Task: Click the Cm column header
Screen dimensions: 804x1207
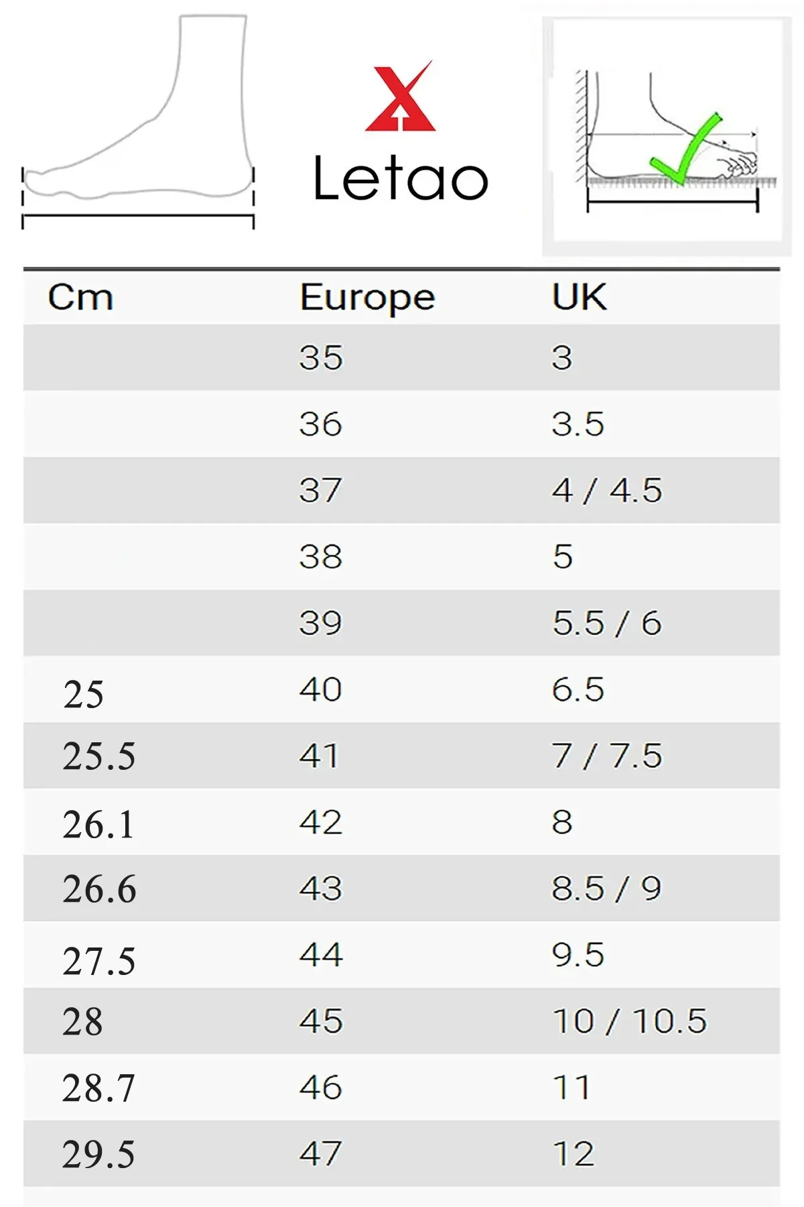Action: [80, 297]
